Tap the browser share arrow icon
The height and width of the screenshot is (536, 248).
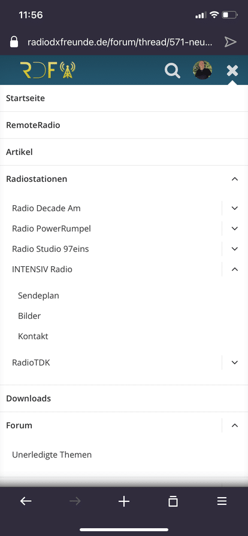click(x=231, y=42)
